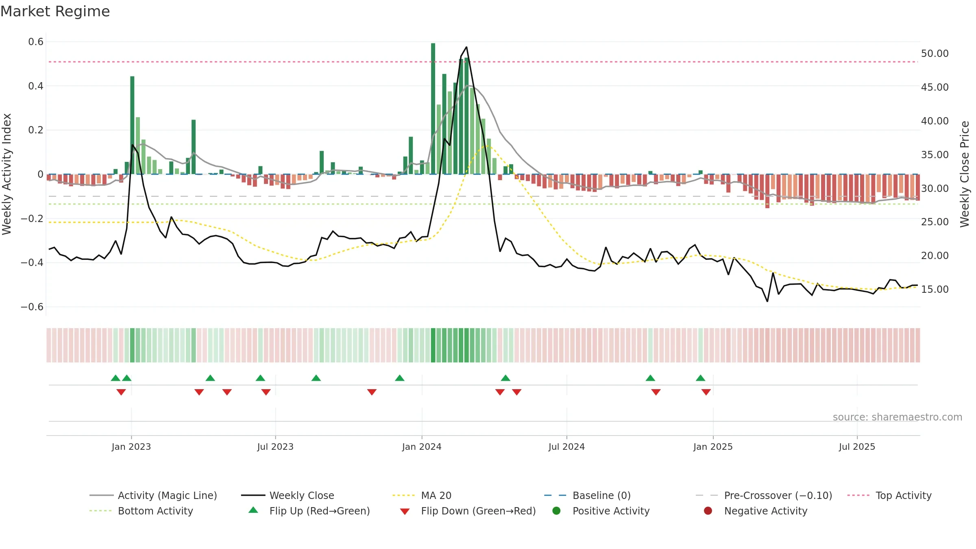Click the green circle Positive Activity icon

[x=556, y=511]
